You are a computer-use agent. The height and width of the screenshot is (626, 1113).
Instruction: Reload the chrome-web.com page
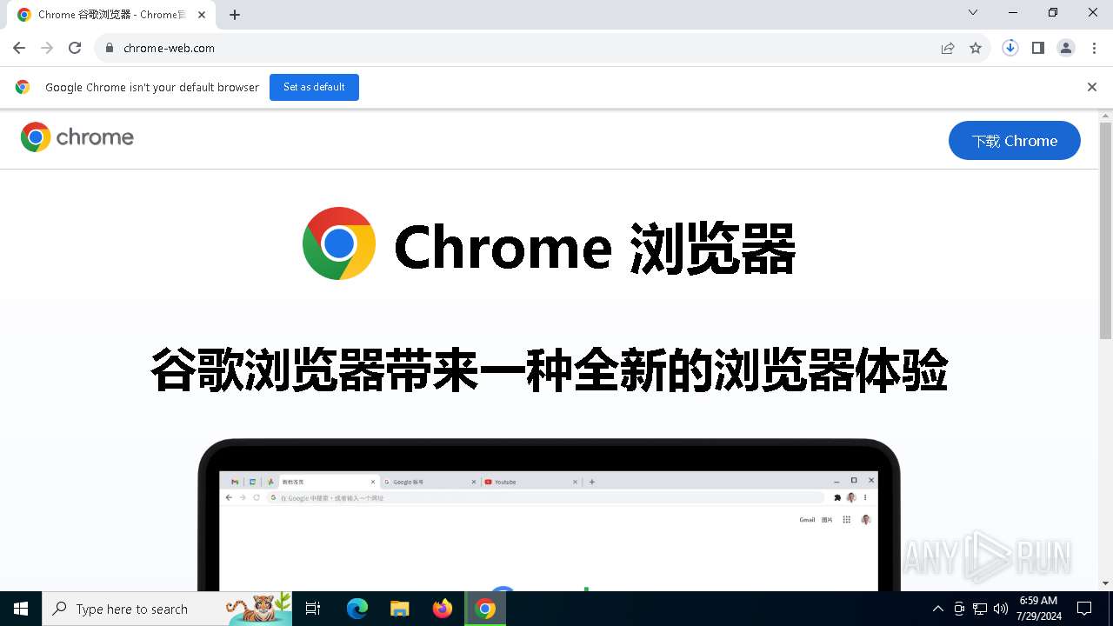coord(75,48)
